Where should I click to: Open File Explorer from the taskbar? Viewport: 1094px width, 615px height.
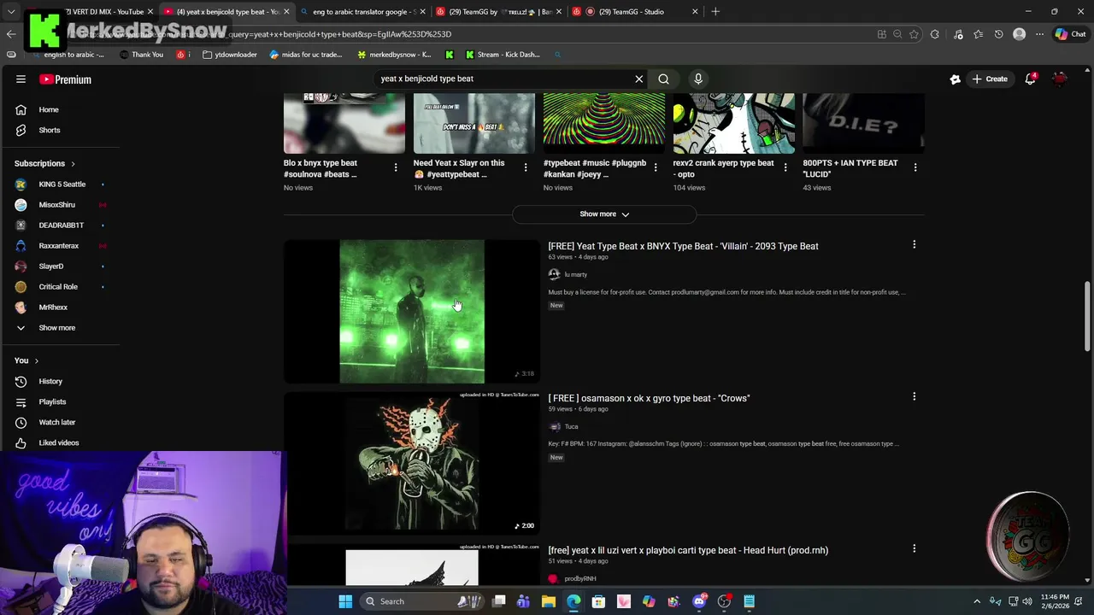[549, 601]
